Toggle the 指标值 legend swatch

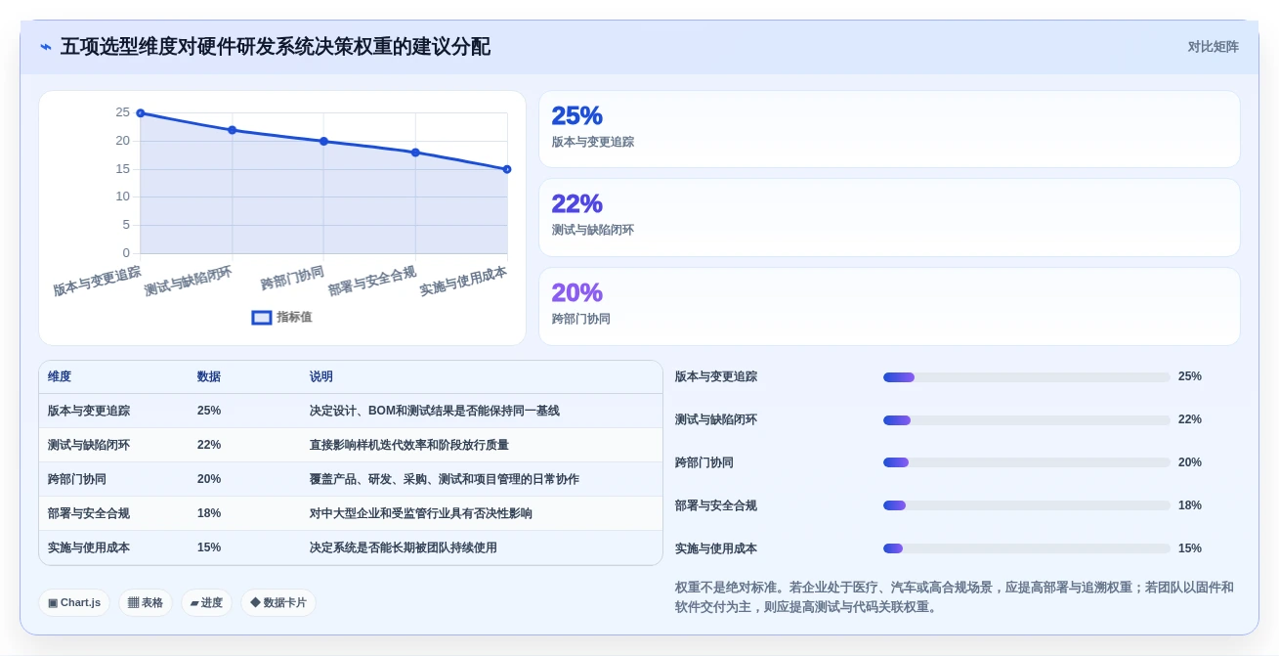[262, 318]
